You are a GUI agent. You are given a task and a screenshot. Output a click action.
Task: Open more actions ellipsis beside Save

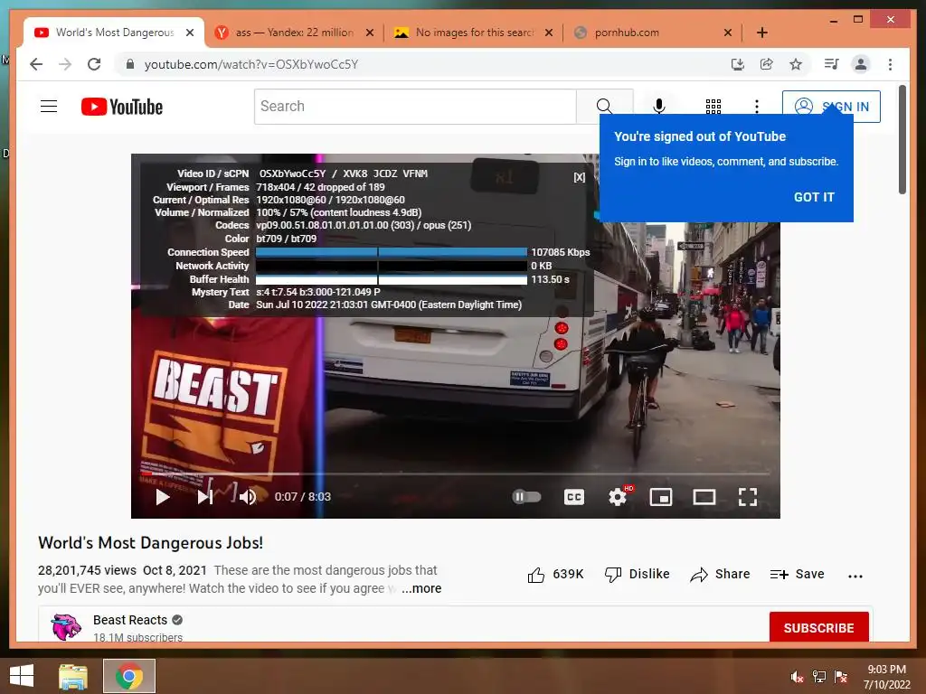click(x=855, y=576)
